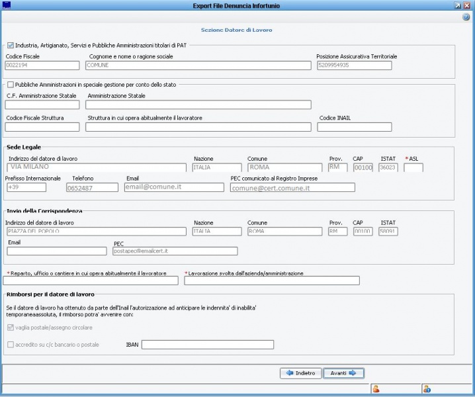Viewport: 475px width, 397px height.
Task: Click the Invio della Corrispondenza CAP field
Action: pos(363,232)
